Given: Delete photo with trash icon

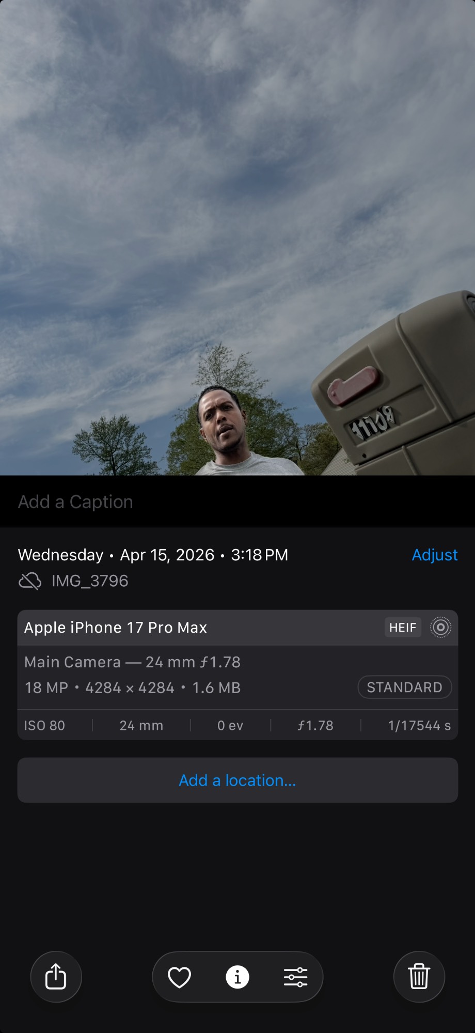Looking at the screenshot, I should (419, 977).
